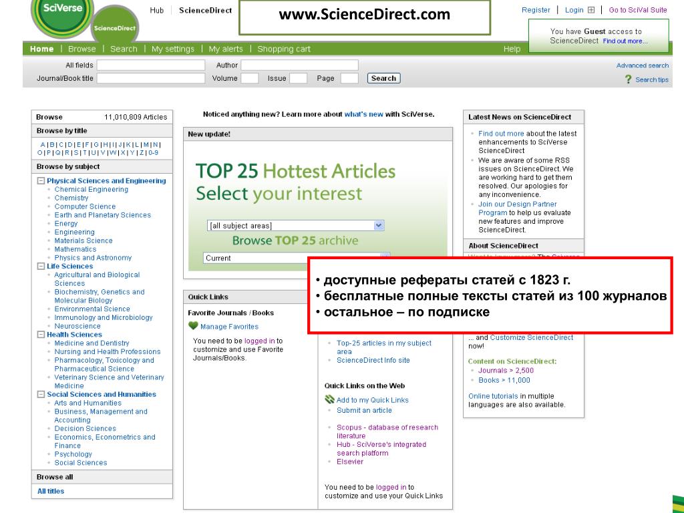
Task: Open the My alerts tab
Action: [x=226, y=49]
